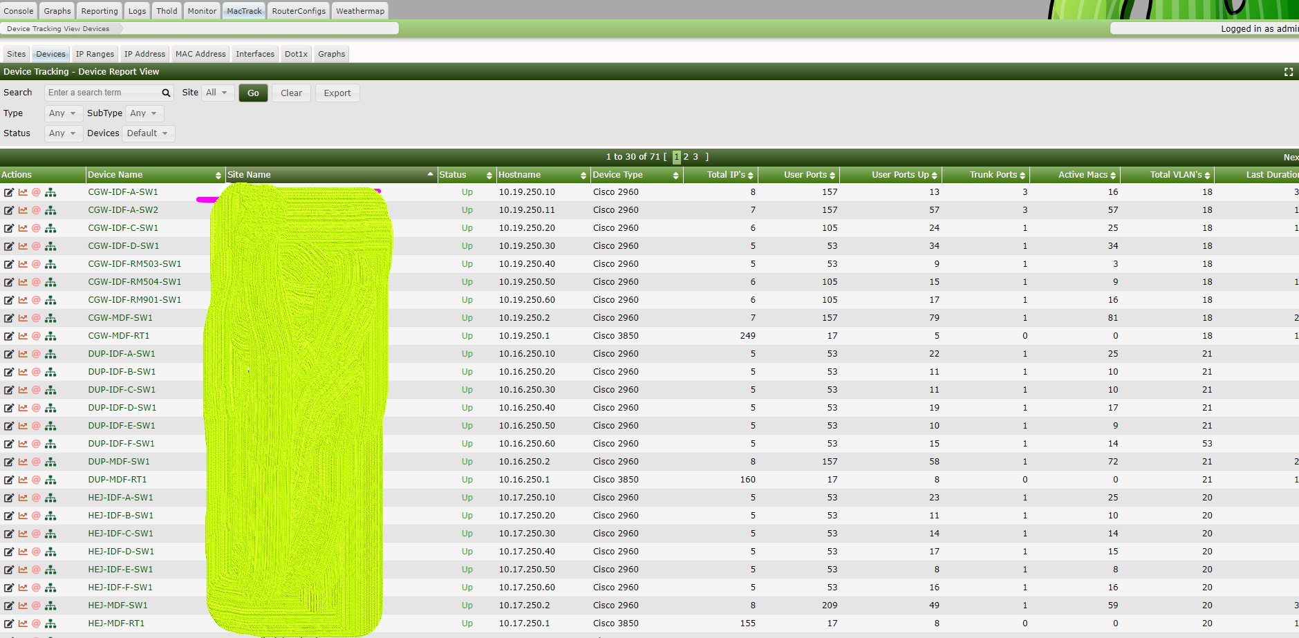Open the Reporting tab

click(x=100, y=11)
